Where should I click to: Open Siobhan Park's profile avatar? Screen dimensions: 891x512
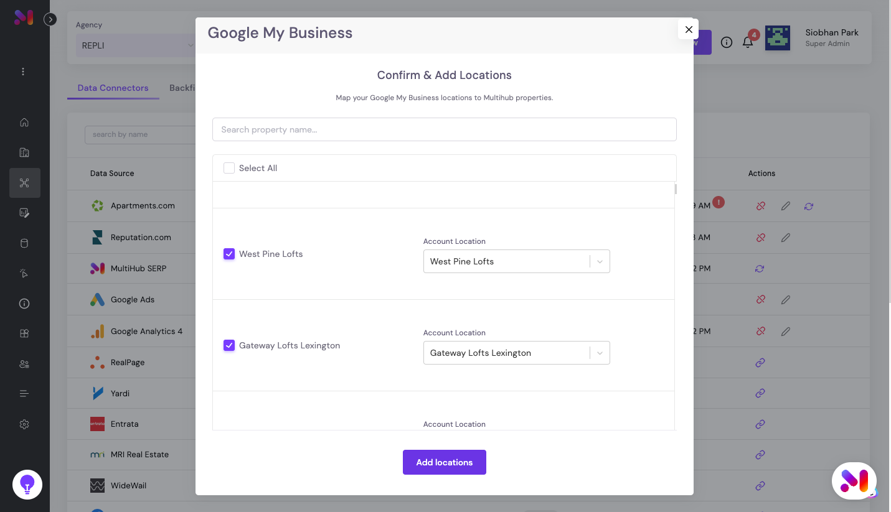(778, 38)
